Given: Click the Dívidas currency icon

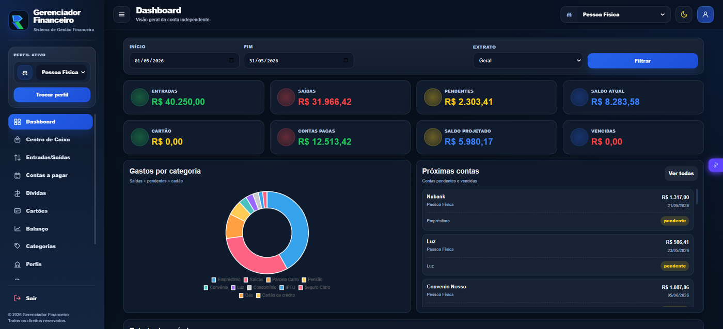Looking at the screenshot, I should [x=18, y=193].
